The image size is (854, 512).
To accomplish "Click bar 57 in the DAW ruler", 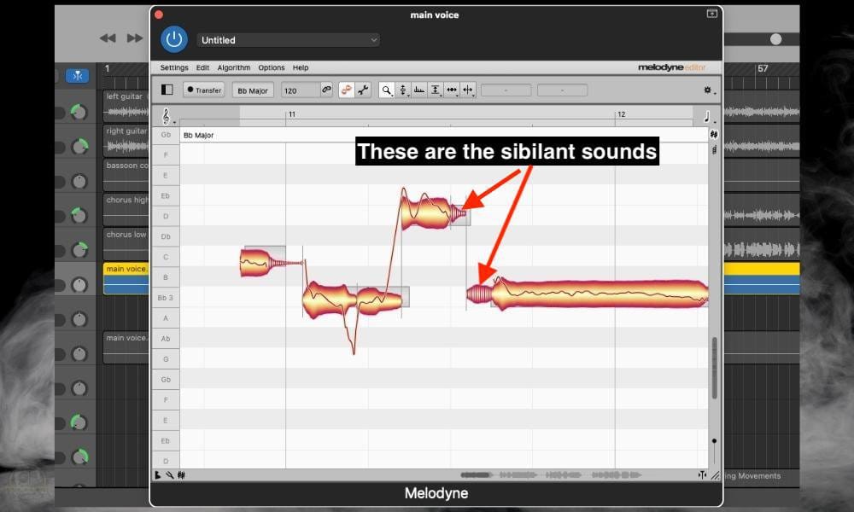I will coord(763,68).
